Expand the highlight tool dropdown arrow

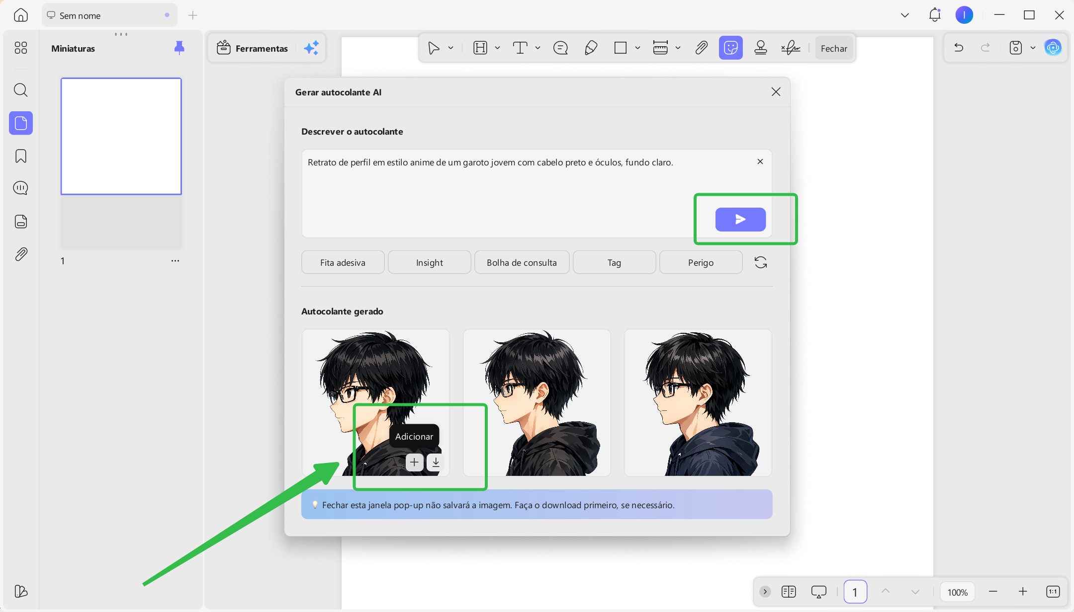tap(497, 48)
